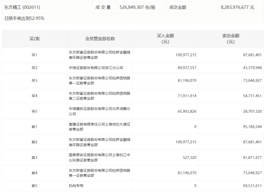266x193 pixels.
Task: Select the 卖1 row label
Action: pos(35,127)
